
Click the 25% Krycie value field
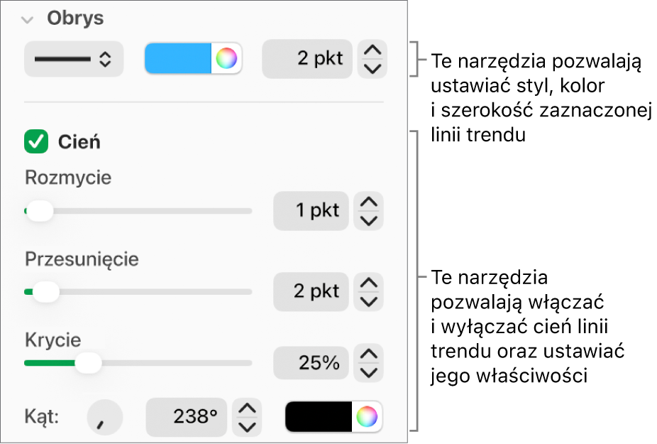point(311,362)
